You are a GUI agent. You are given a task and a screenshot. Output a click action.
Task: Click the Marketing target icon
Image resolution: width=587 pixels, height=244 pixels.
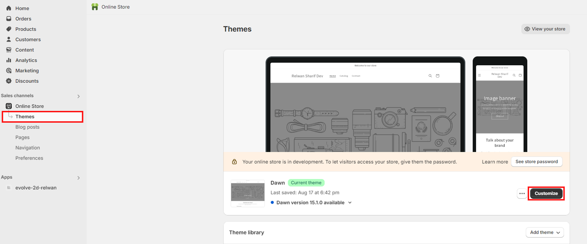click(x=9, y=70)
